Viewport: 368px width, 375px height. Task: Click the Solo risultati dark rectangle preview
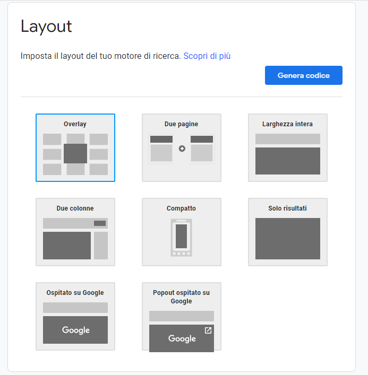coord(287,239)
